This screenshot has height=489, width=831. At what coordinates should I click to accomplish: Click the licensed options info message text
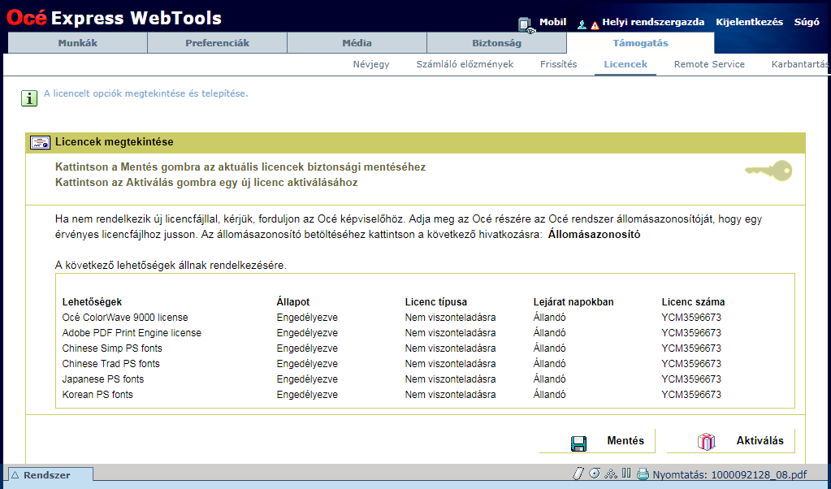click(x=145, y=93)
